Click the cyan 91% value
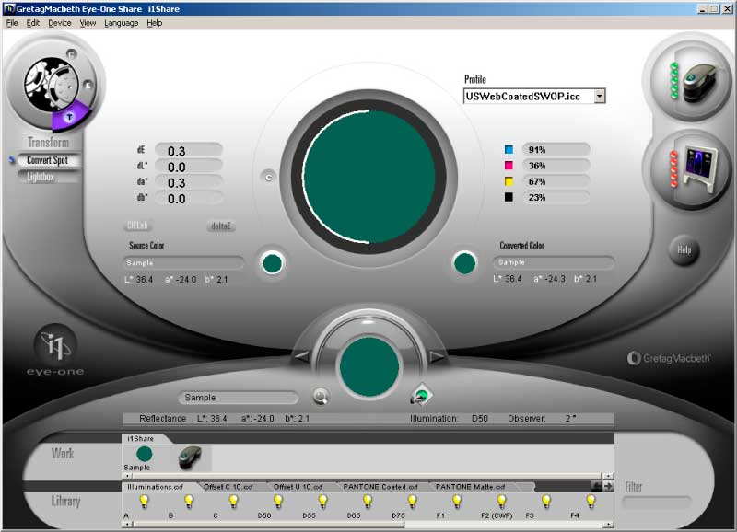Image resolution: width=737 pixels, height=532 pixels. click(x=556, y=150)
